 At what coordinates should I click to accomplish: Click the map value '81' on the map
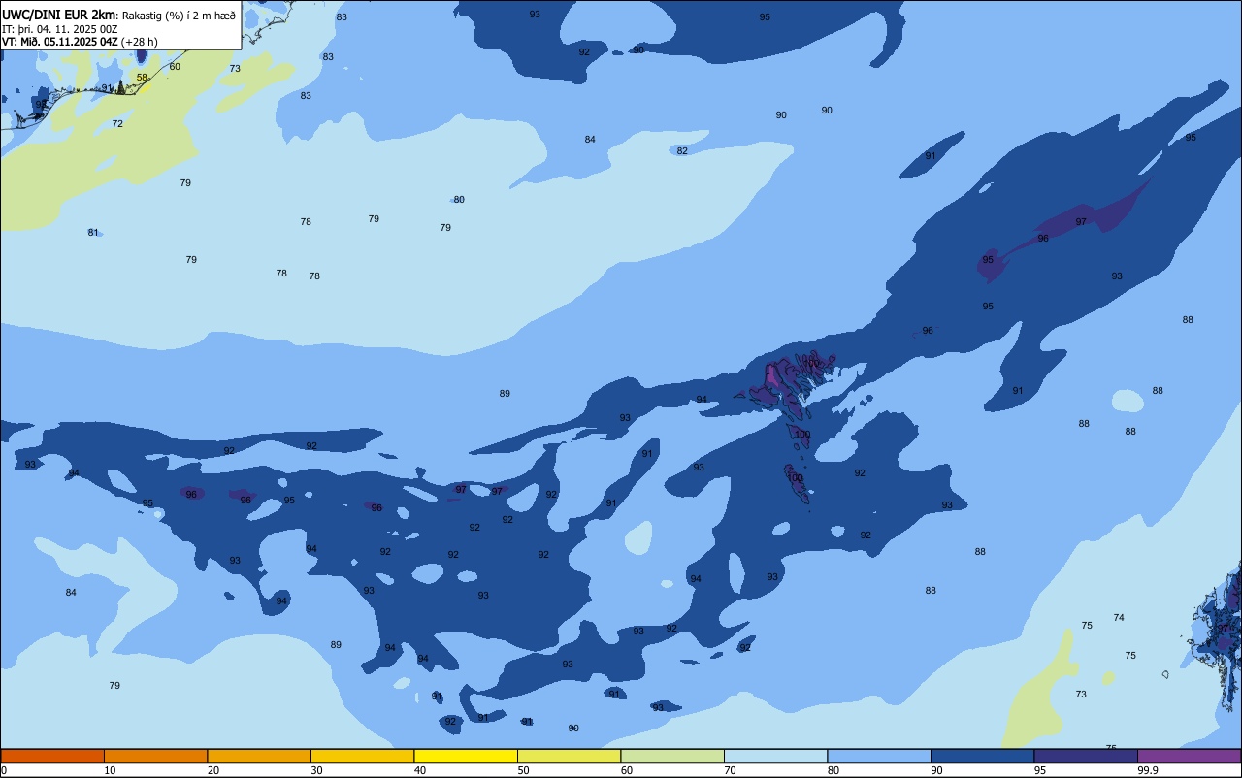point(93,233)
